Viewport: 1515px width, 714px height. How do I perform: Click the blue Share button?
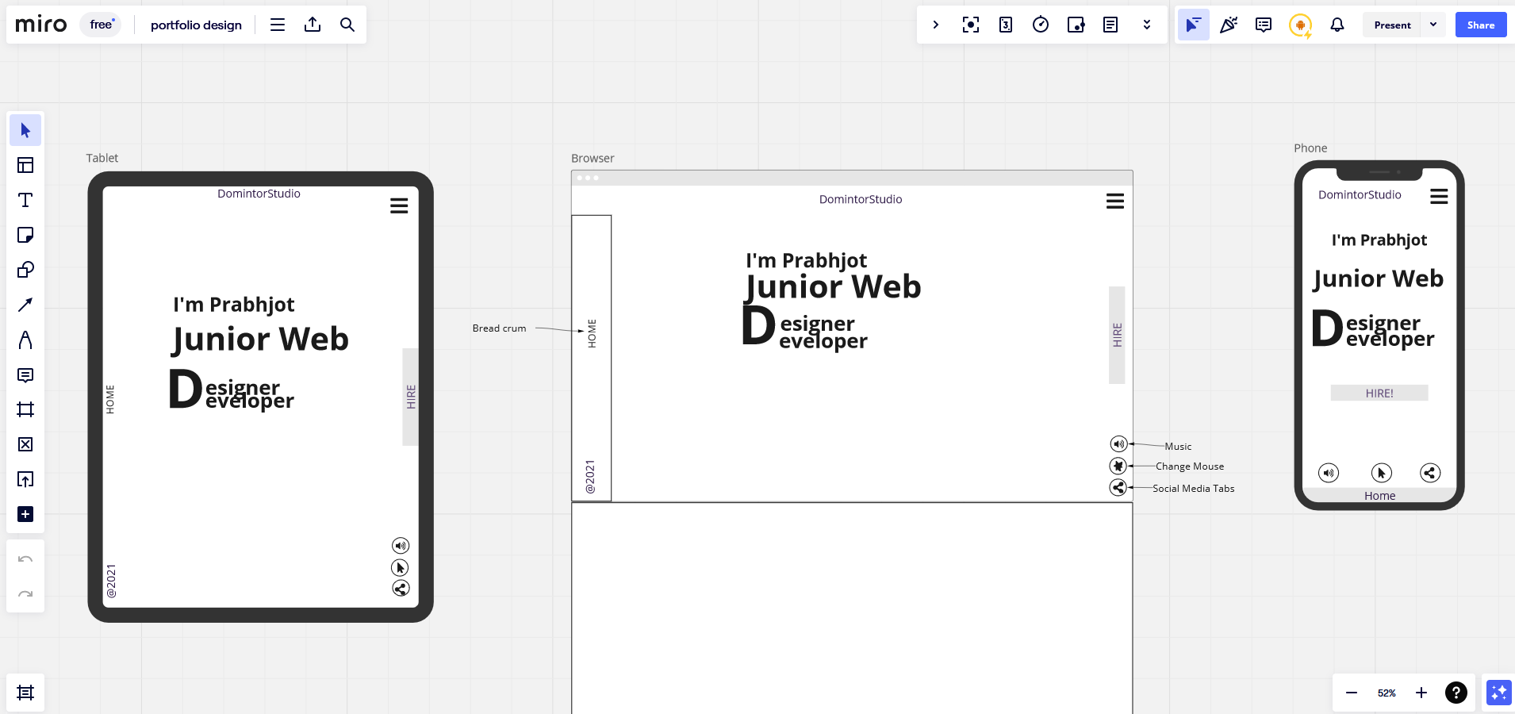[x=1479, y=25]
